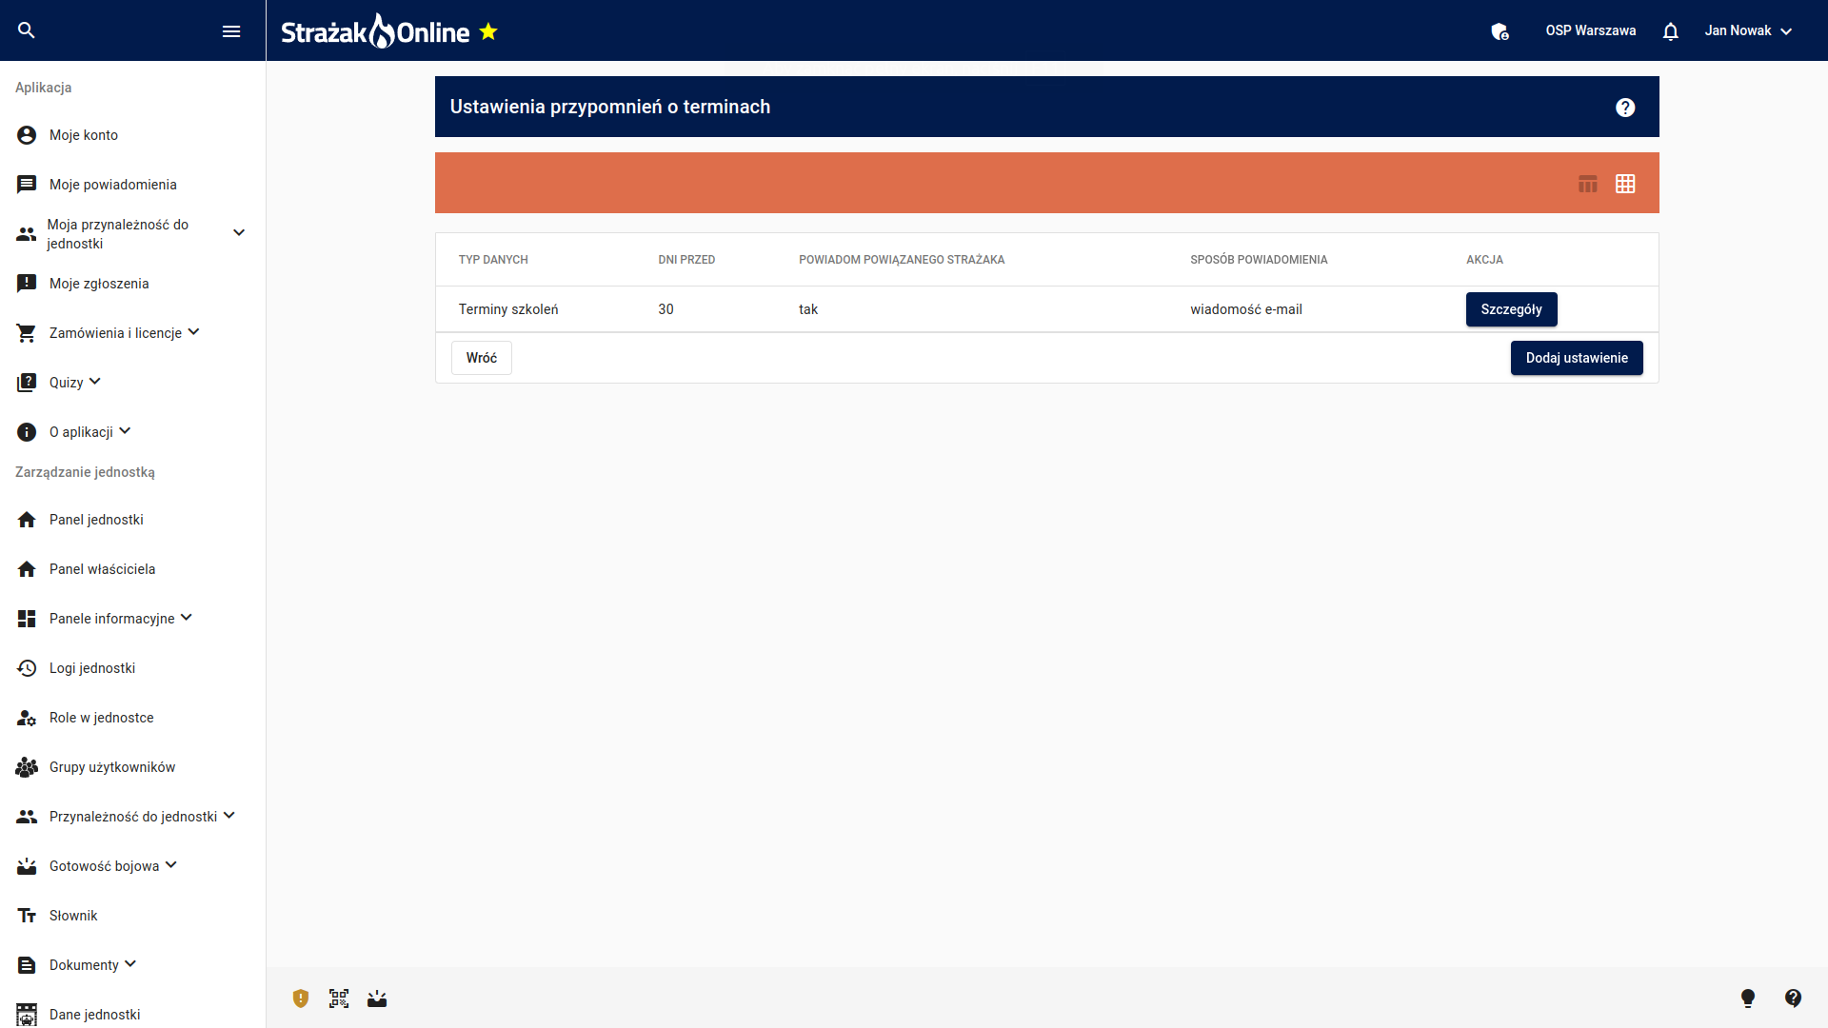Switch to grid table view icon

pos(1625,184)
